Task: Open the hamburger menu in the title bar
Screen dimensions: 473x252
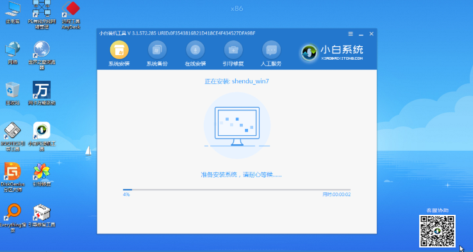Action: coord(351,34)
